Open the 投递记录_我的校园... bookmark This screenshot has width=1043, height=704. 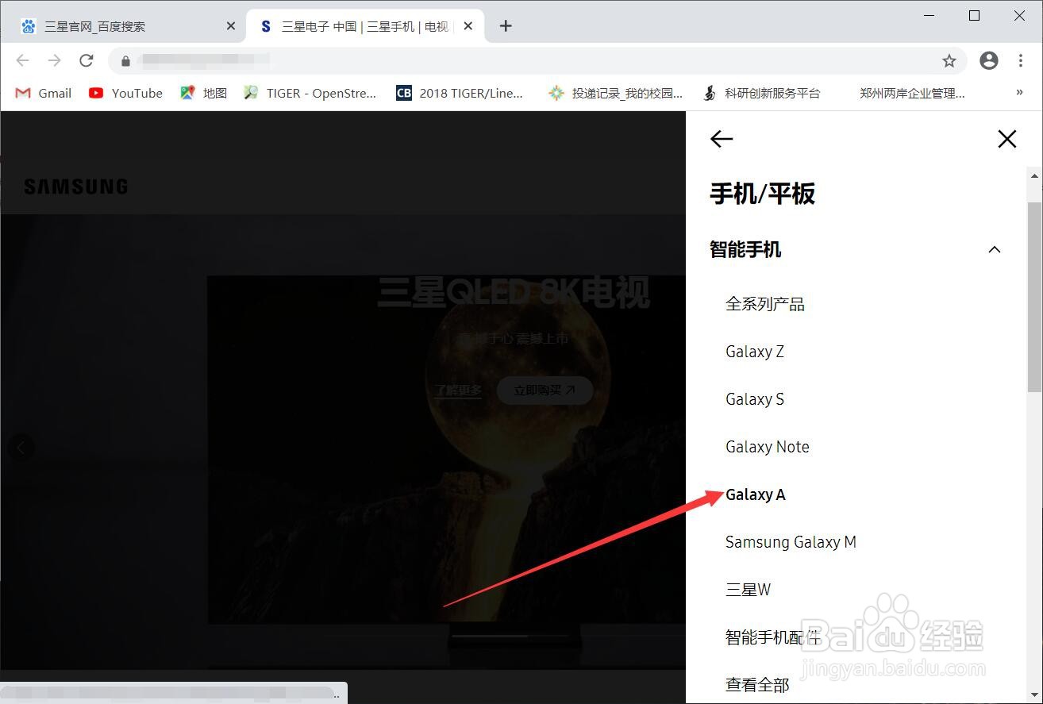click(615, 93)
